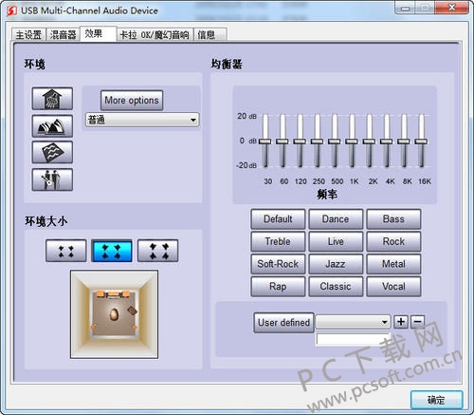Screen dimensions: 474x415
Task: Select the bathroom shower environment icon
Action: pyautogui.click(x=52, y=99)
